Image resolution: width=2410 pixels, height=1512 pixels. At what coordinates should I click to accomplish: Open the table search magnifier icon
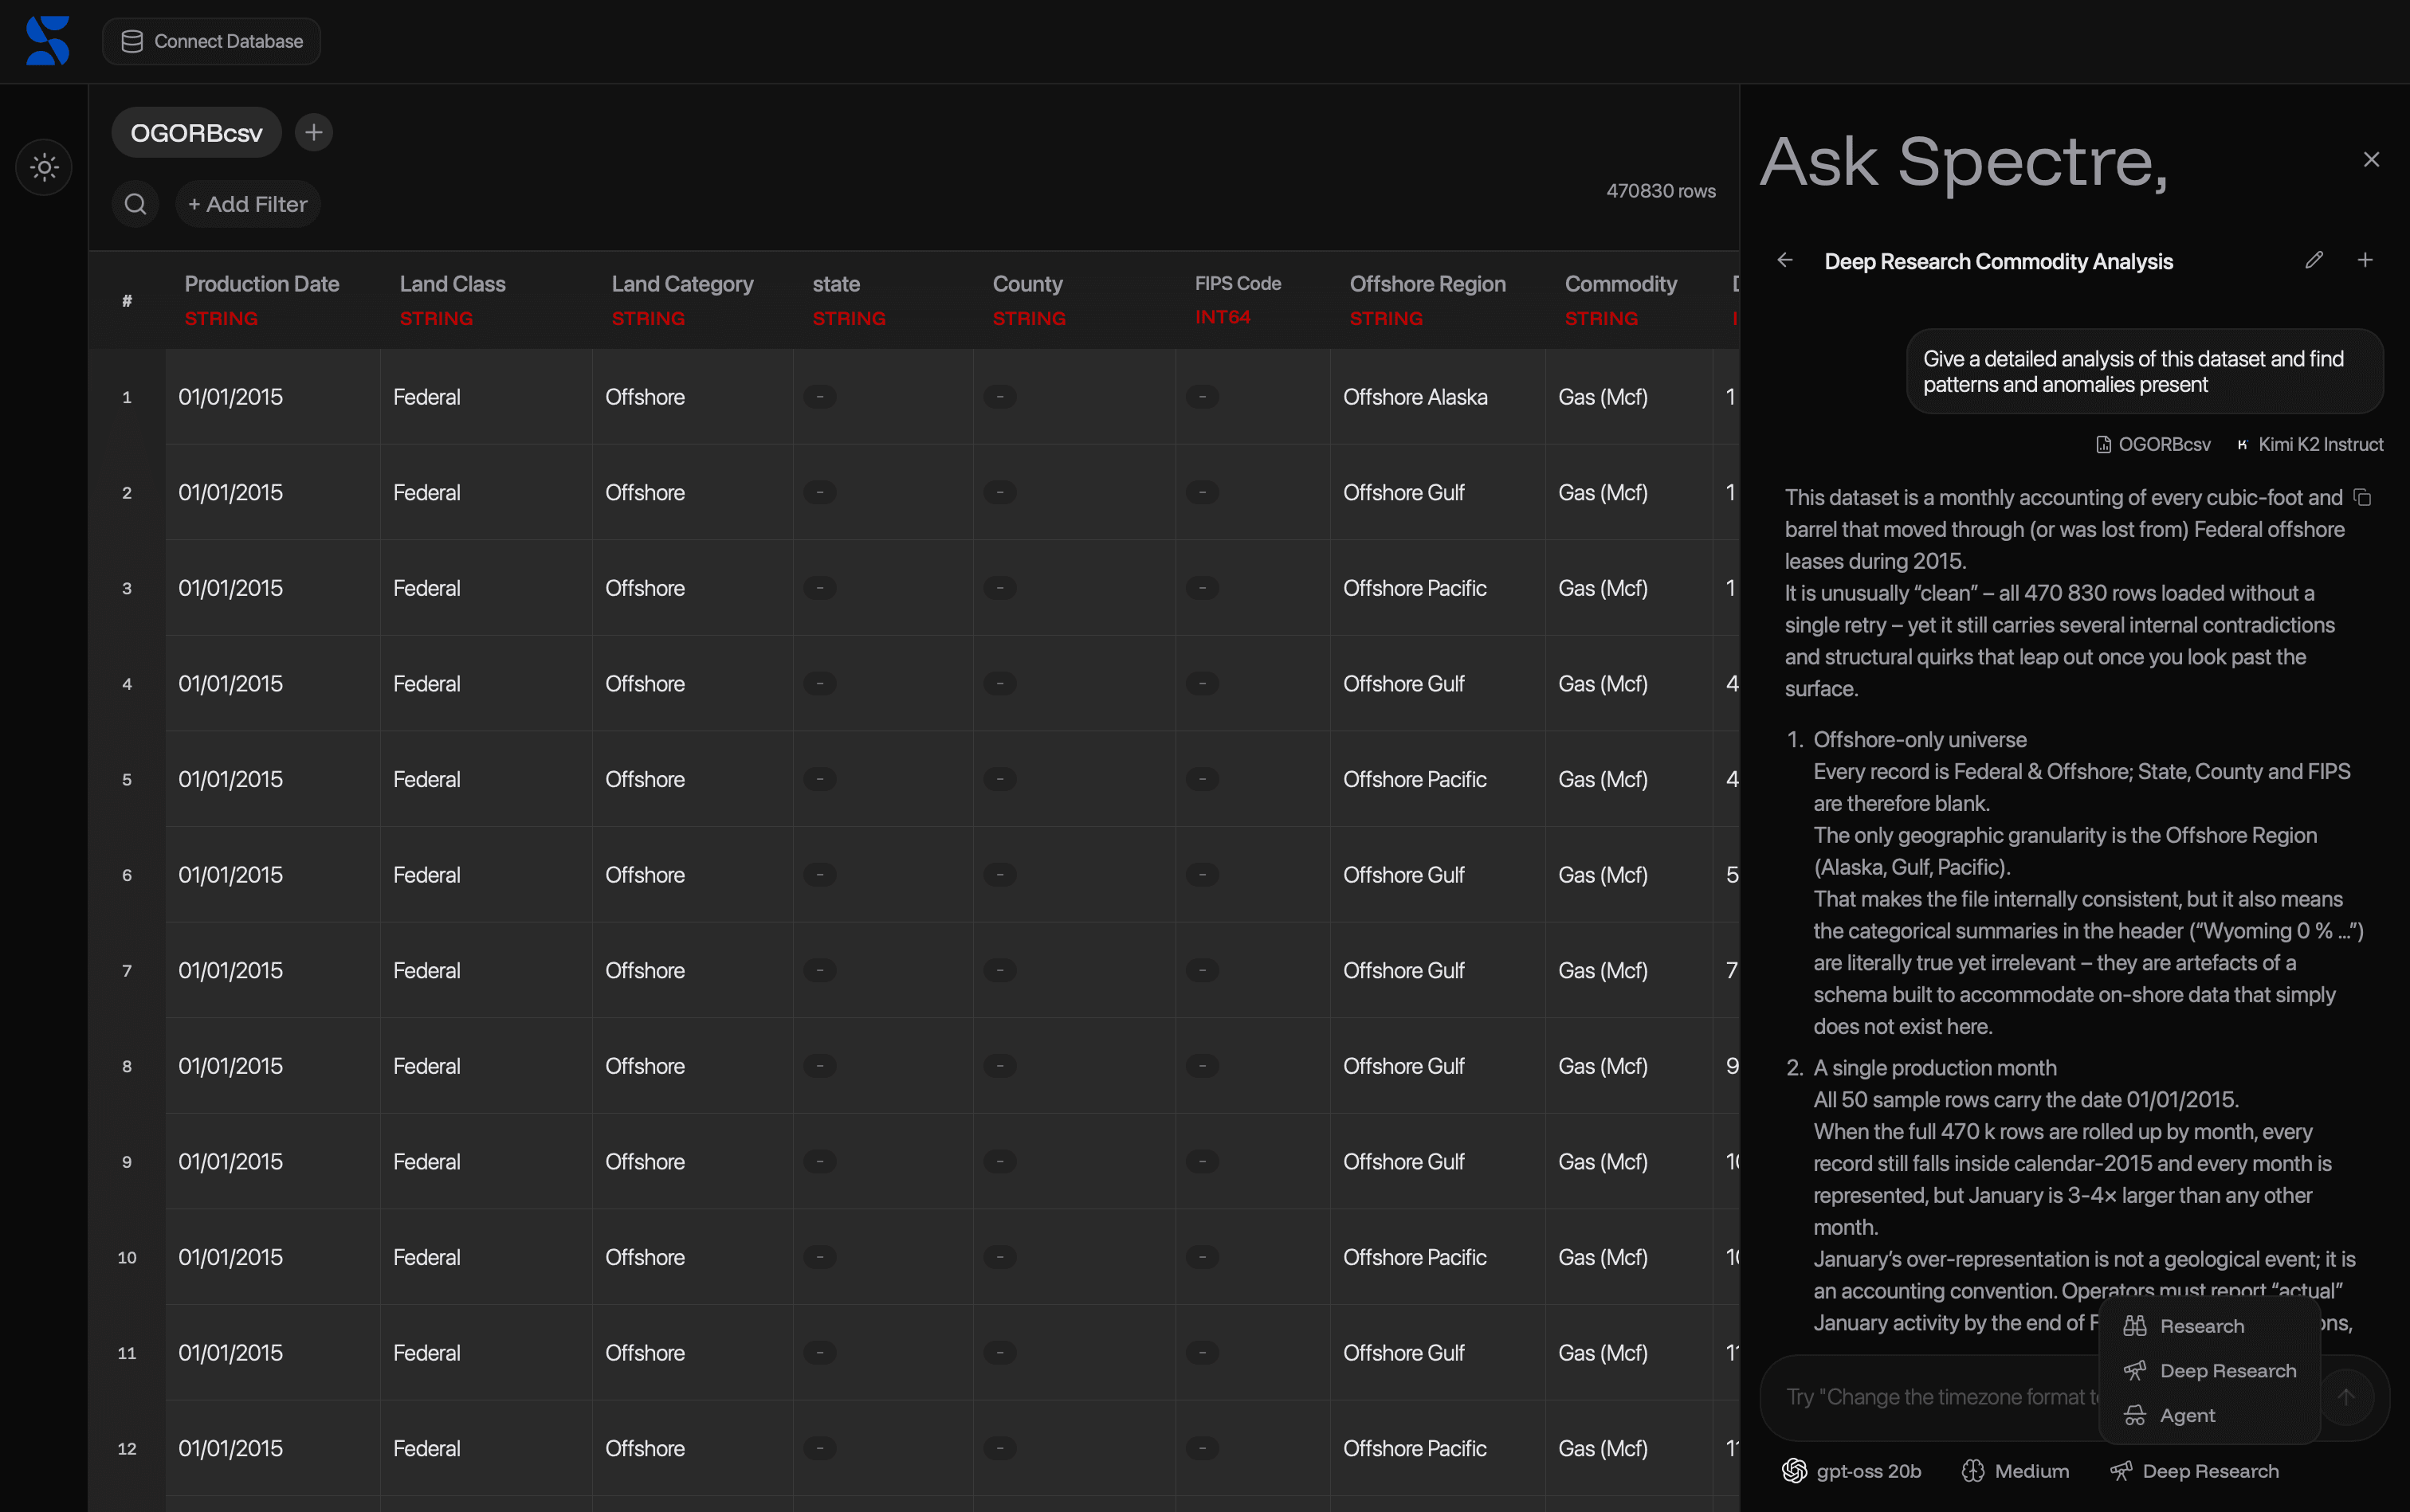coord(136,204)
